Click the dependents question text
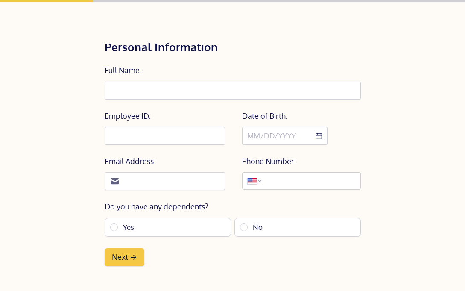This screenshot has height=291, width=465. tap(156, 206)
